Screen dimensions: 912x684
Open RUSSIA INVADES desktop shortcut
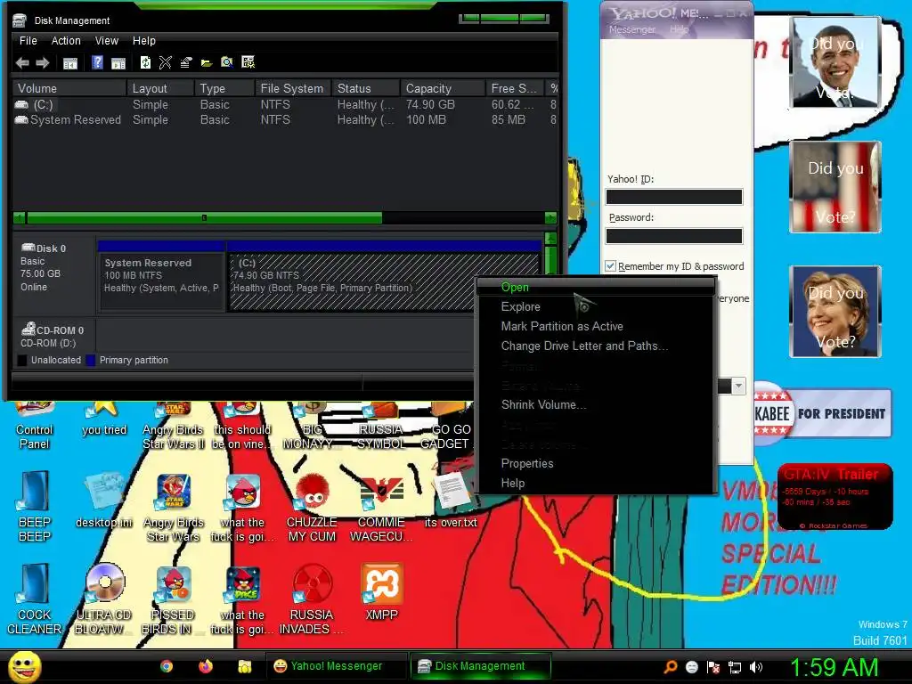[x=312, y=599]
